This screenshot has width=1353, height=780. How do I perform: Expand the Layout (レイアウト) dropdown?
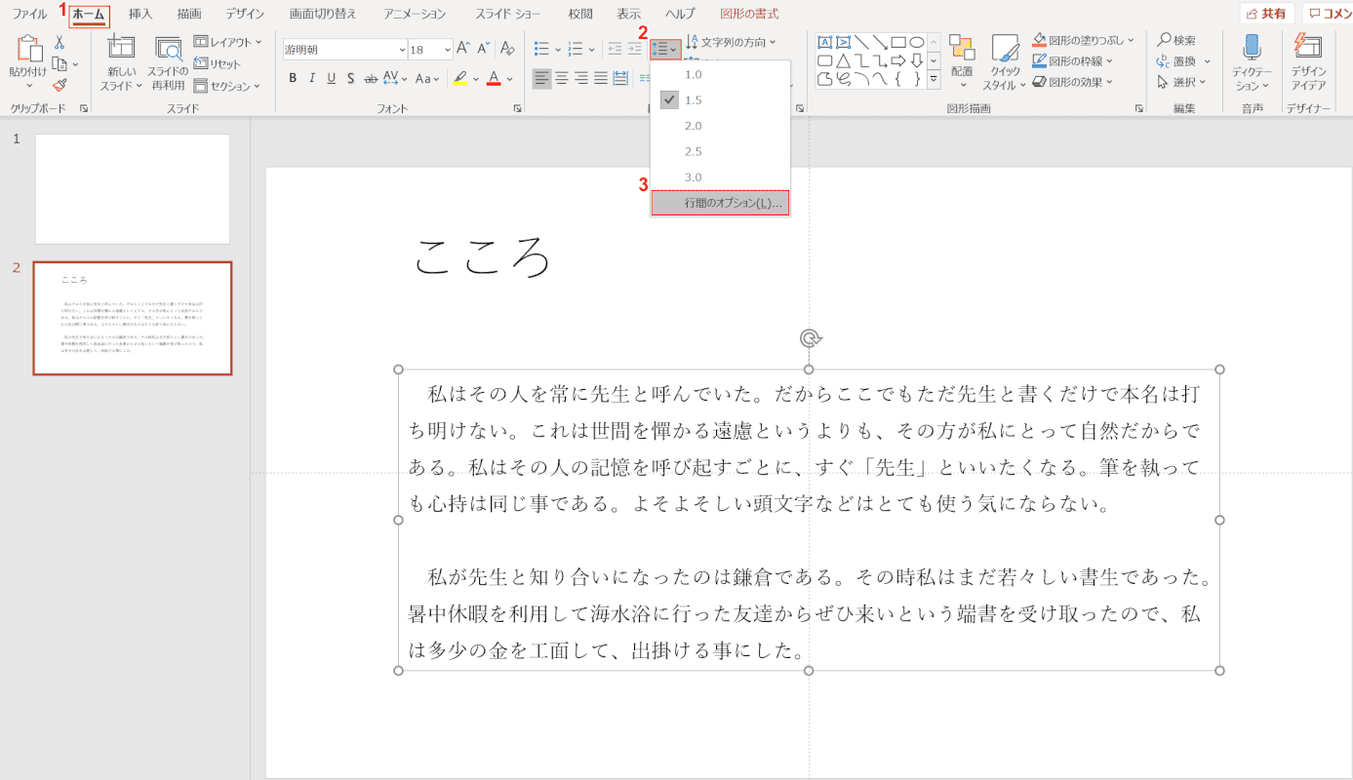click(228, 42)
